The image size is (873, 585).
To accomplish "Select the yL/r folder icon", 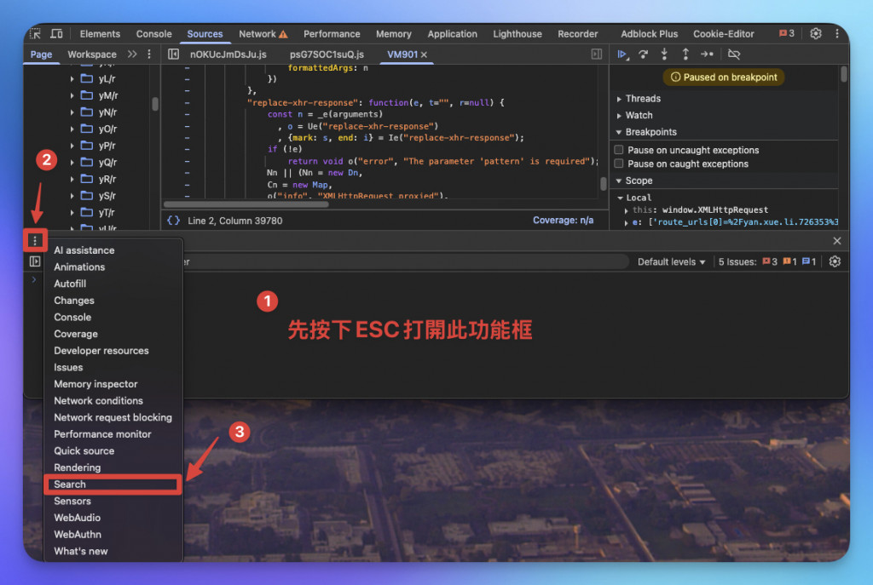I will pyautogui.click(x=87, y=78).
